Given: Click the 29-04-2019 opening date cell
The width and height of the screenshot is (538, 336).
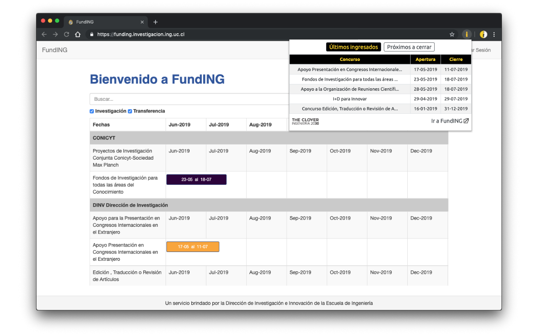Looking at the screenshot, I should point(425,99).
